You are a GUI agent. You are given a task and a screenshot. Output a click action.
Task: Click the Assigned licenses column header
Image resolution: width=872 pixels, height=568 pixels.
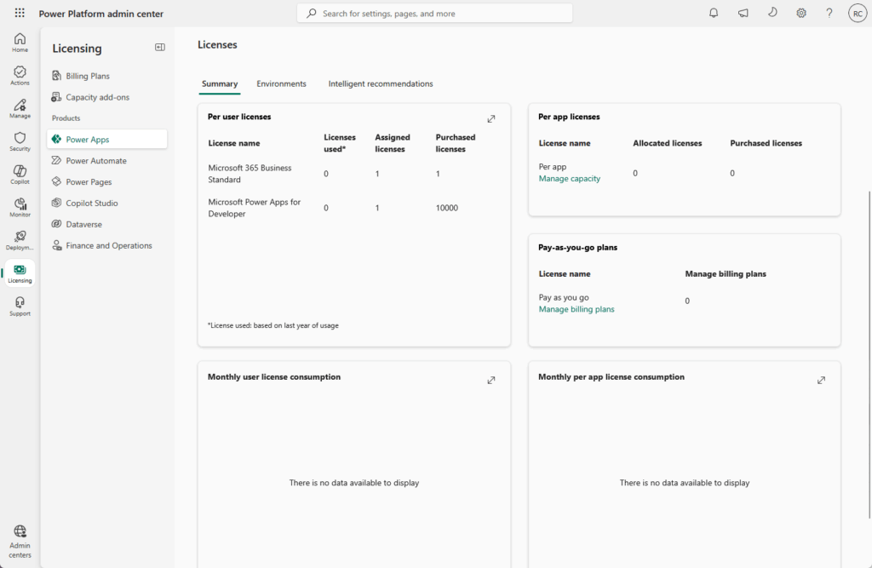point(392,143)
